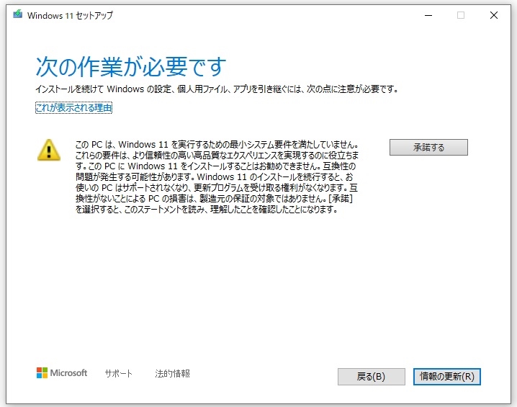Minimize the Windows 11 setup window
Image resolution: width=517 pixels, height=407 pixels.
click(428, 15)
